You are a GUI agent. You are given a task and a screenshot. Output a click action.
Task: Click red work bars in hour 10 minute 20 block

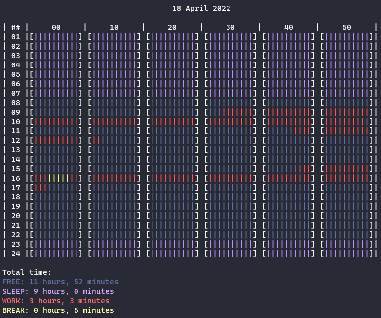click(172, 122)
